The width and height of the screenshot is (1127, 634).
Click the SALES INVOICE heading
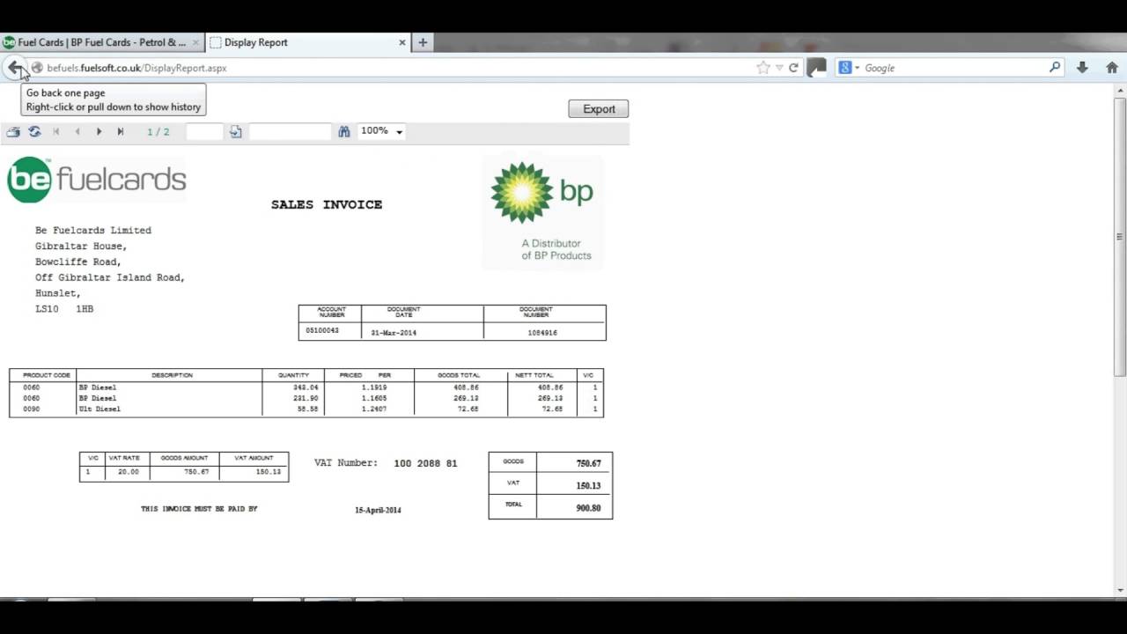(x=327, y=204)
